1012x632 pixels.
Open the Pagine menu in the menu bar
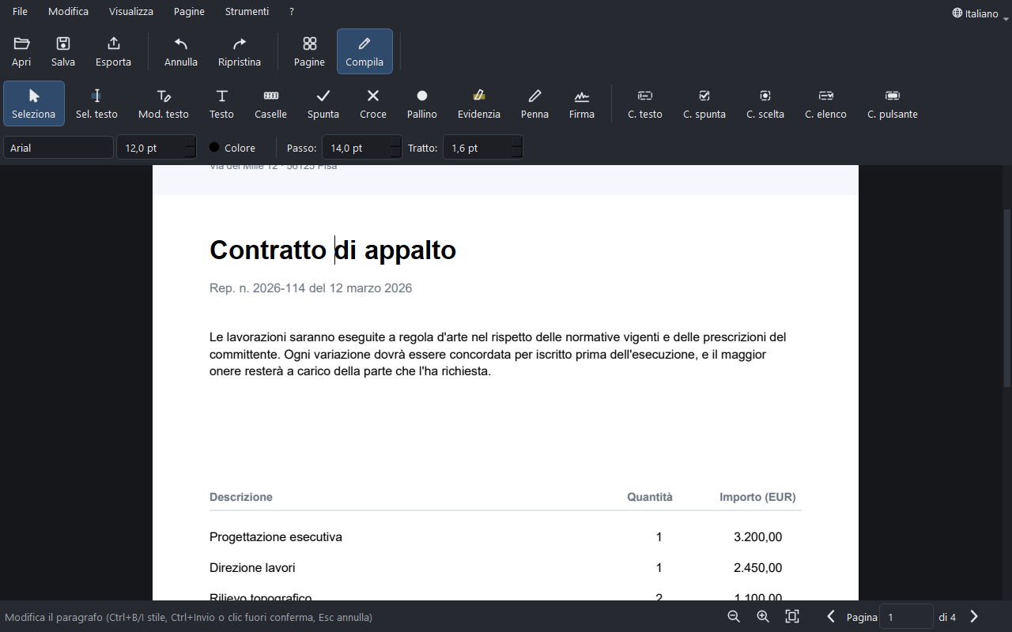[x=189, y=12]
